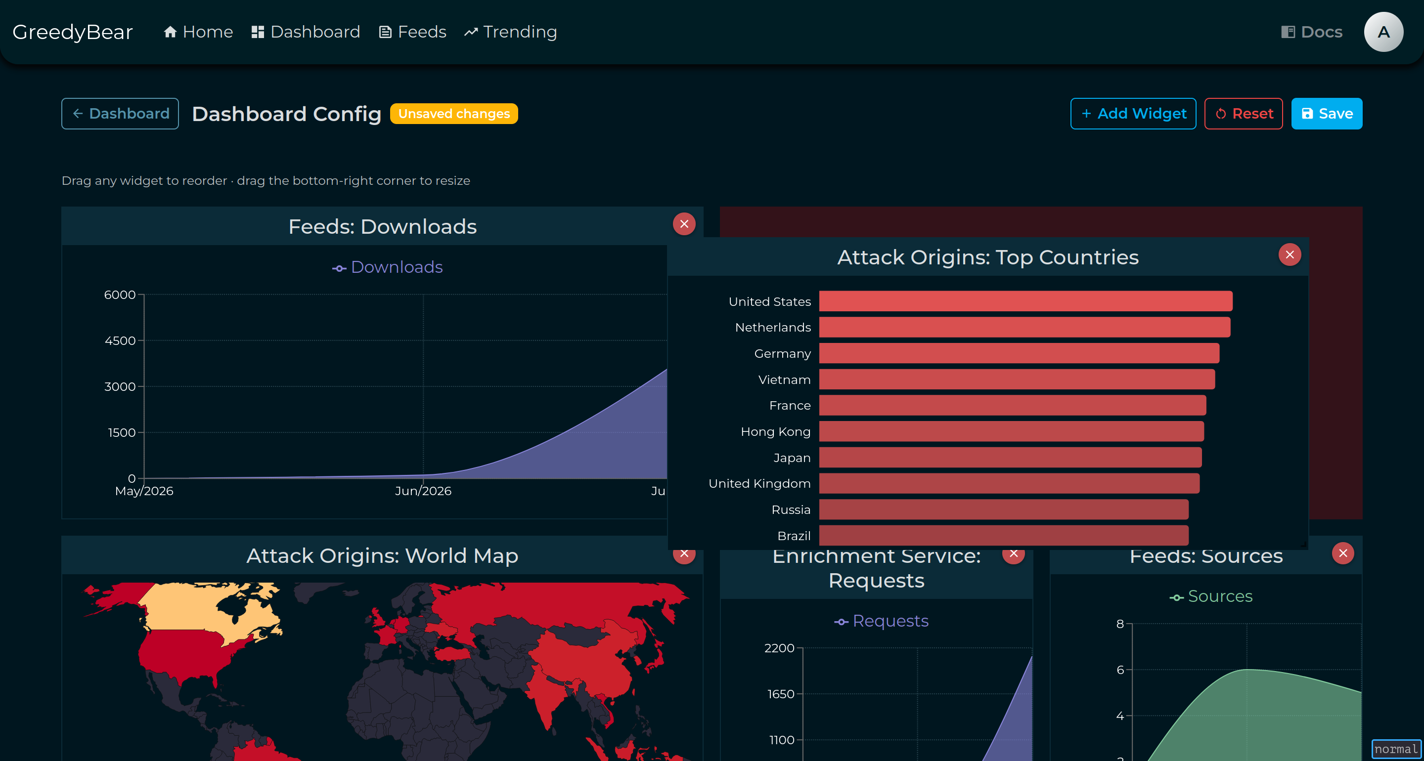This screenshot has height=761, width=1424.
Task: Click the back-to-Dashboard button
Action: tap(120, 114)
